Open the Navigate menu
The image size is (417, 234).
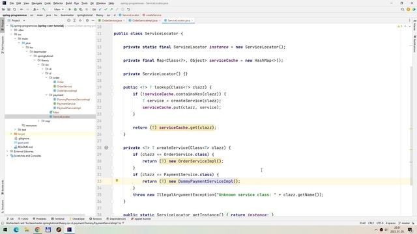pyautogui.click(x=36, y=3)
